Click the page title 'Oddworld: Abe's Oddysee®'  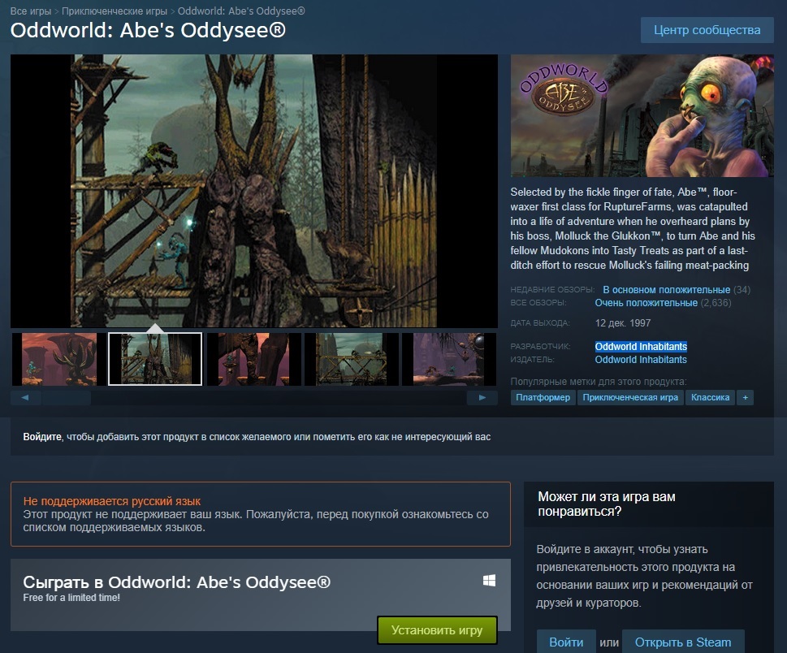click(x=148, y=30)
